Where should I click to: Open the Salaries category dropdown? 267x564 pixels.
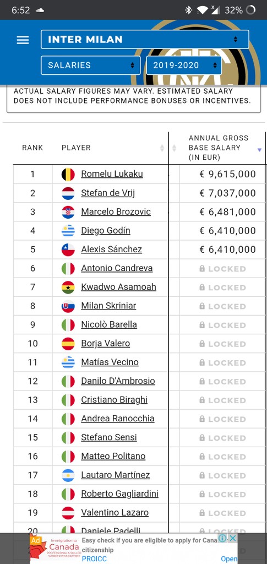point(90,65)
